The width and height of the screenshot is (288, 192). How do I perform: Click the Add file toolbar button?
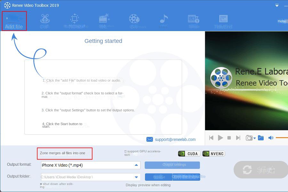tap(14, 21)
